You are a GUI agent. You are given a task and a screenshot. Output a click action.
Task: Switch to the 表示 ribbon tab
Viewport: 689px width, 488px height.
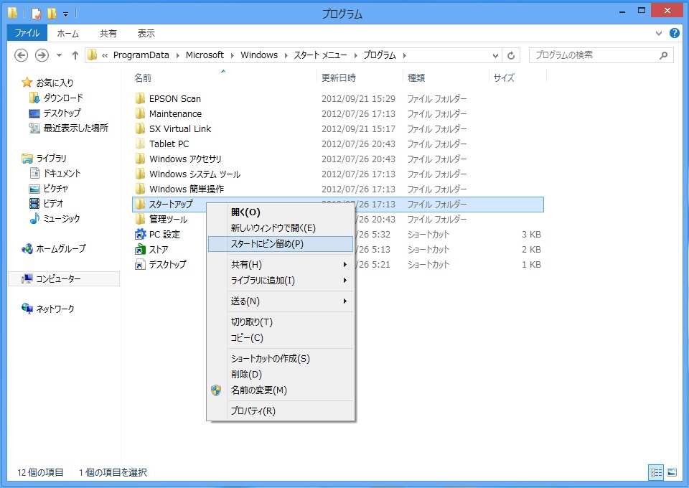pos(146,33)
